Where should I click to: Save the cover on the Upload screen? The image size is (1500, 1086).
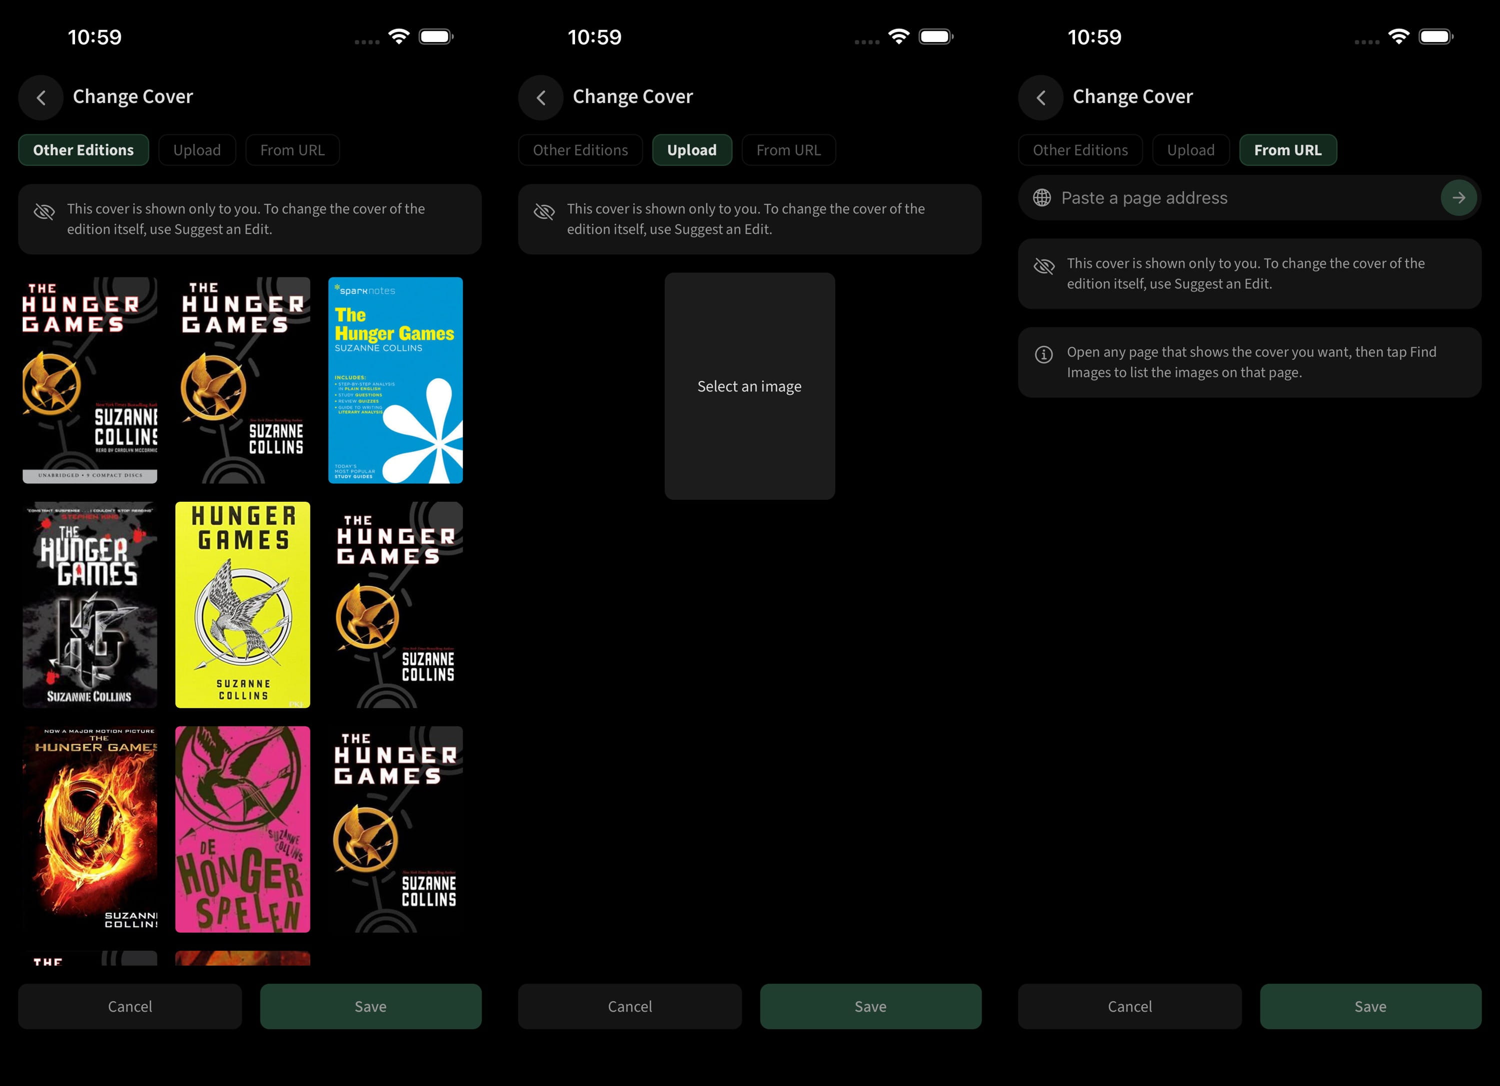pyautogui.click(x=870, y=1006)
